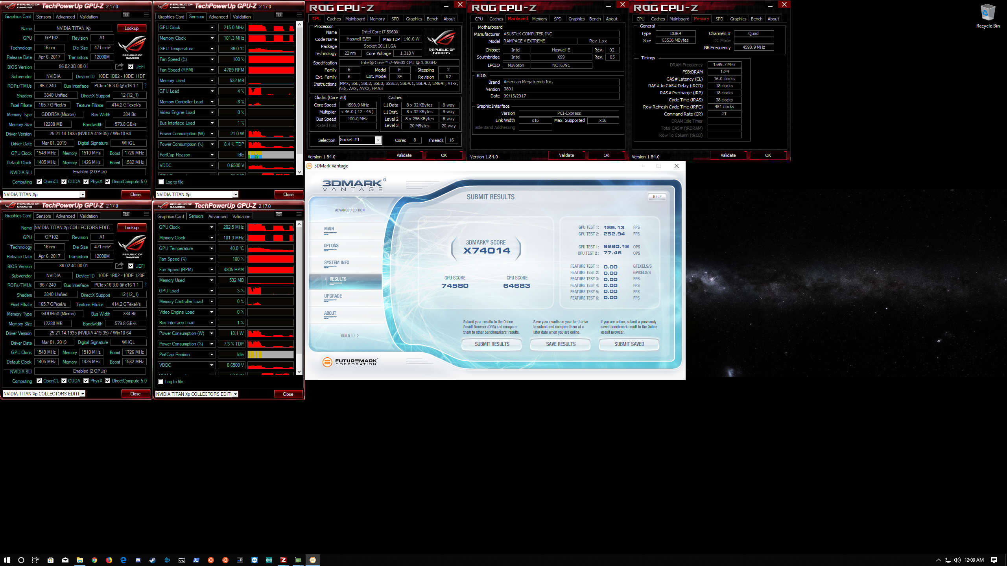This screenshot has width=1007, height=566.
Task: Click Lookup button in NVIDIA TITAN Xp window
Action: (x=131, y=28)
